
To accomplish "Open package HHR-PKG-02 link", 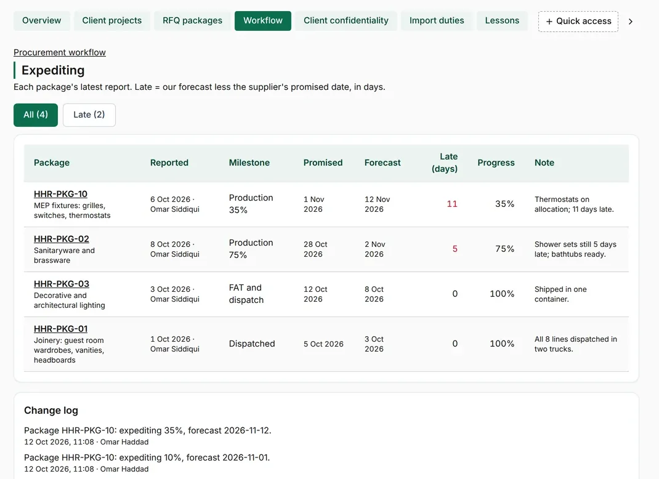I will click(62, 239).
